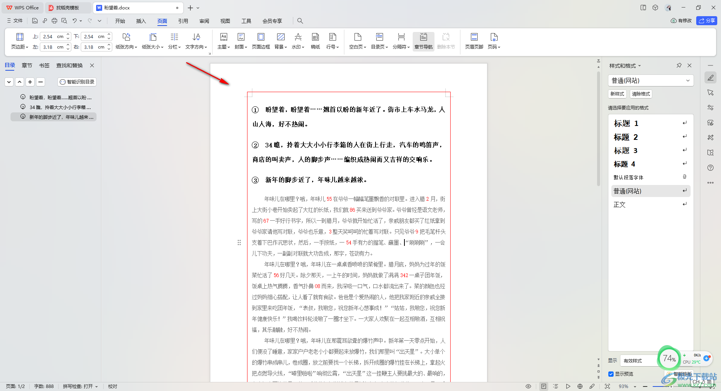Open 背景 page background options
Screen dimensions: 721x391
[x=281, y=41]
